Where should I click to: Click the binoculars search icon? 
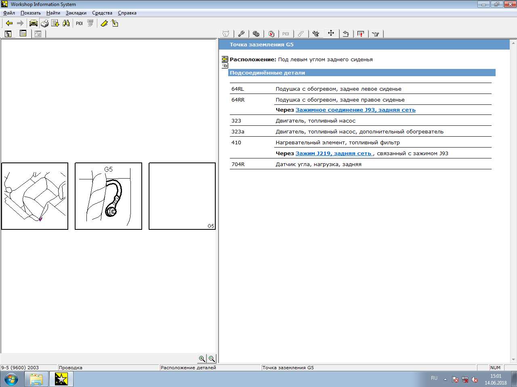pyautogui.click(x=66, y=23)
